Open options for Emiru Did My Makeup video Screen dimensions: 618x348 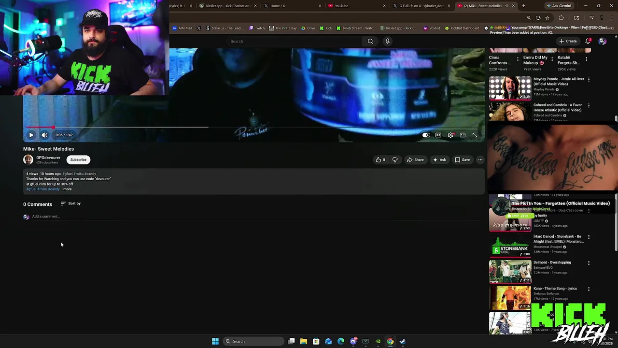pyautogui.click(x=552, y=59)
